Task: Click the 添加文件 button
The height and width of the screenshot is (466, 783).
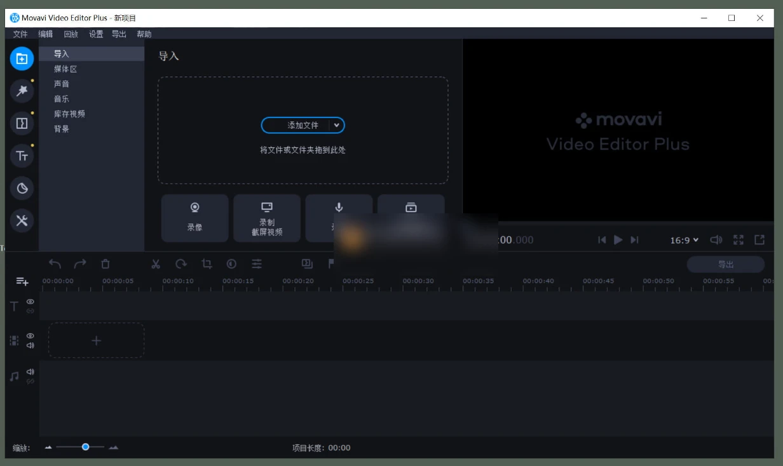Action: [x=299, y=125]
